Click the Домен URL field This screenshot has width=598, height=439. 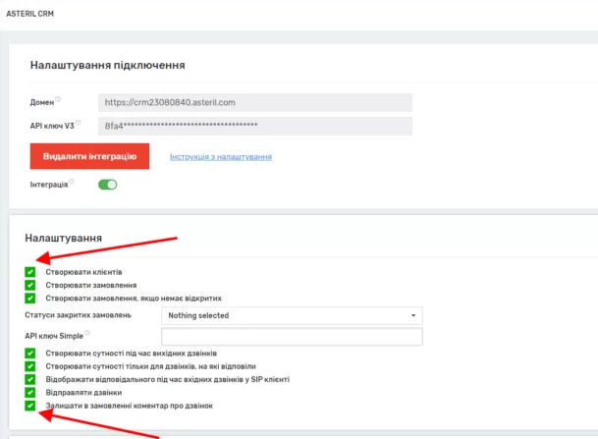pyautogui.click(x=254, y=101)
